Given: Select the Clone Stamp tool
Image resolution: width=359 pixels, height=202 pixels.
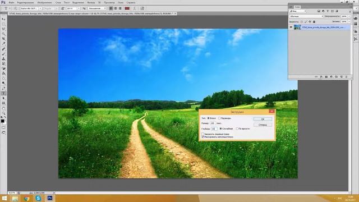Looking at the screenshot, I should (3, 59).
